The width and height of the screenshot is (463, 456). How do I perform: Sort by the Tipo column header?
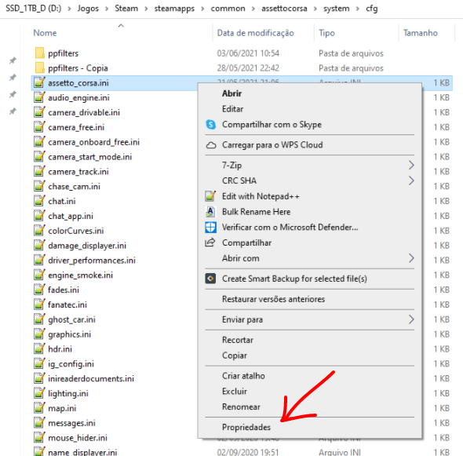point(326,33)
